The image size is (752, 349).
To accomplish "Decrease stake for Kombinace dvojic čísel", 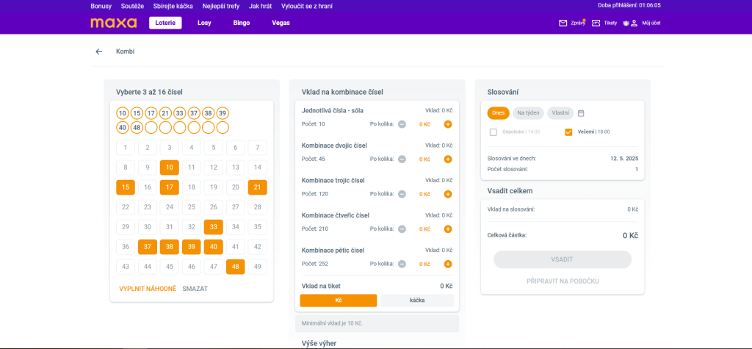I will click(402, 159).
